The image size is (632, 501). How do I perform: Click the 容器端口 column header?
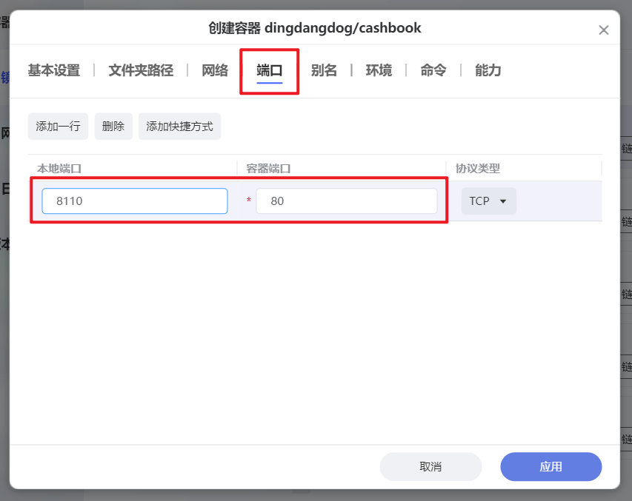pyautogui.click(x=268, y=168)
